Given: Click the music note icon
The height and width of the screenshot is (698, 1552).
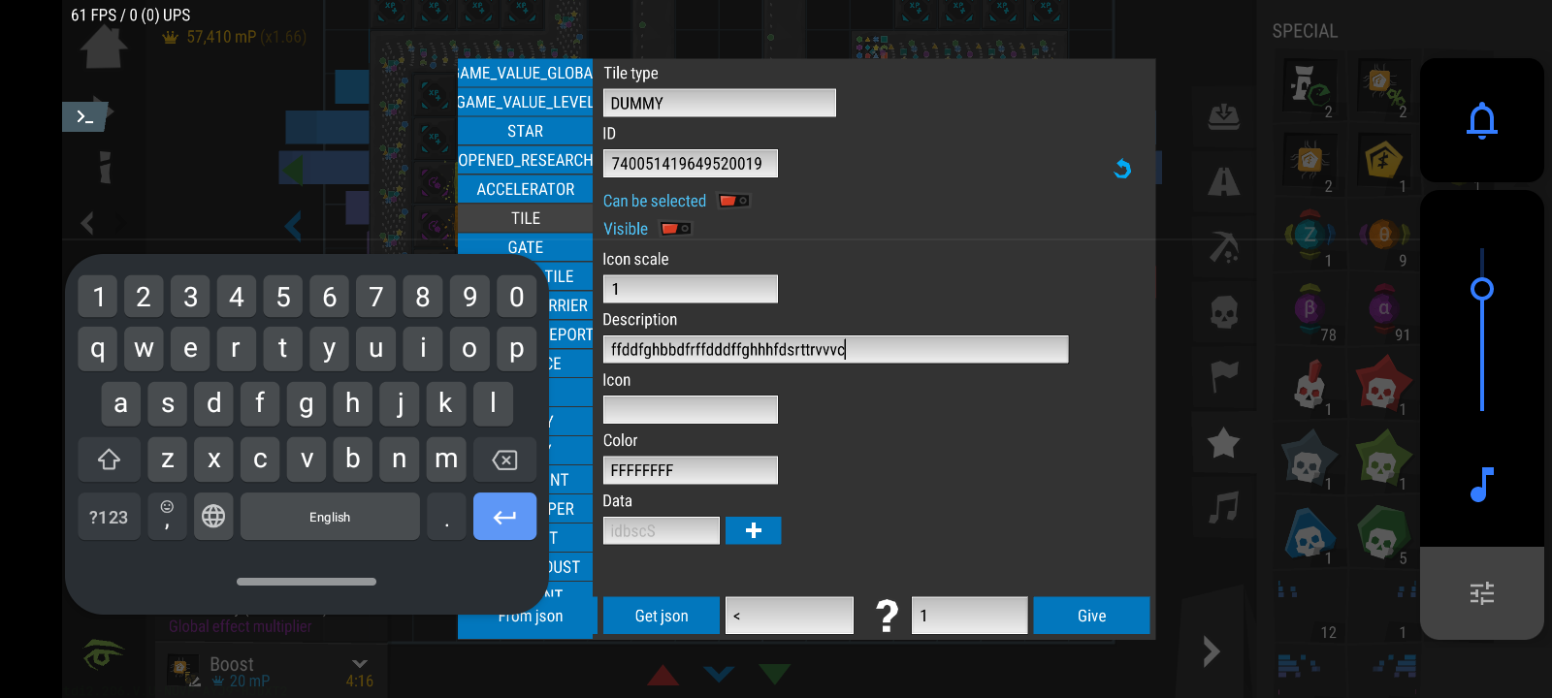Looking at the screenshot, I should point(1481,484).
